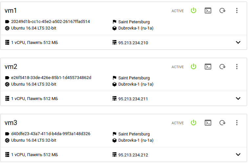Image resolution: width=248 pixels, height=163 pixels.
Task: Open the console for vm2
Action: (x=208, y=67)
